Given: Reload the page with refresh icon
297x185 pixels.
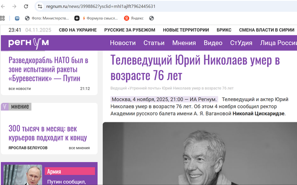Looking at the screenshot, I should (26, 6).
